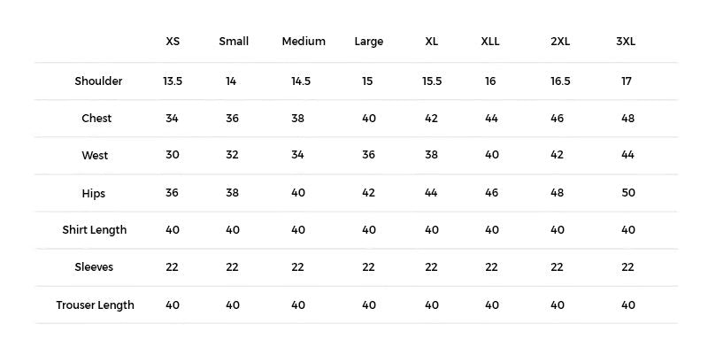
Task: Select the West row label
Action: tap(95, 156)
